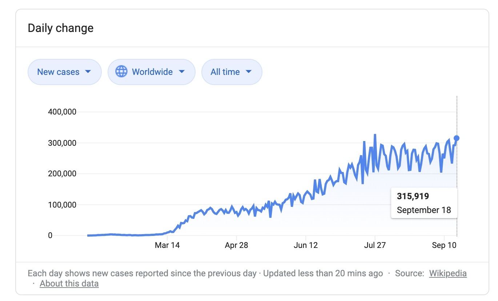Click the Mar 14 axis label

tap(167, 245)
